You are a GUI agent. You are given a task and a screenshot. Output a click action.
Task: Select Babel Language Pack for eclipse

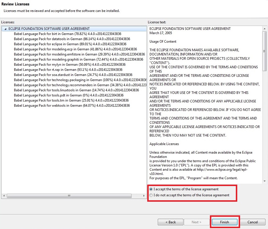click(70, 44)
